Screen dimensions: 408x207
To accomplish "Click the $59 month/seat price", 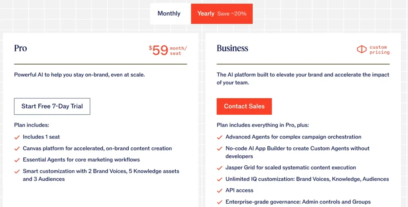I will pyautogui.click(x=168, y=50).
